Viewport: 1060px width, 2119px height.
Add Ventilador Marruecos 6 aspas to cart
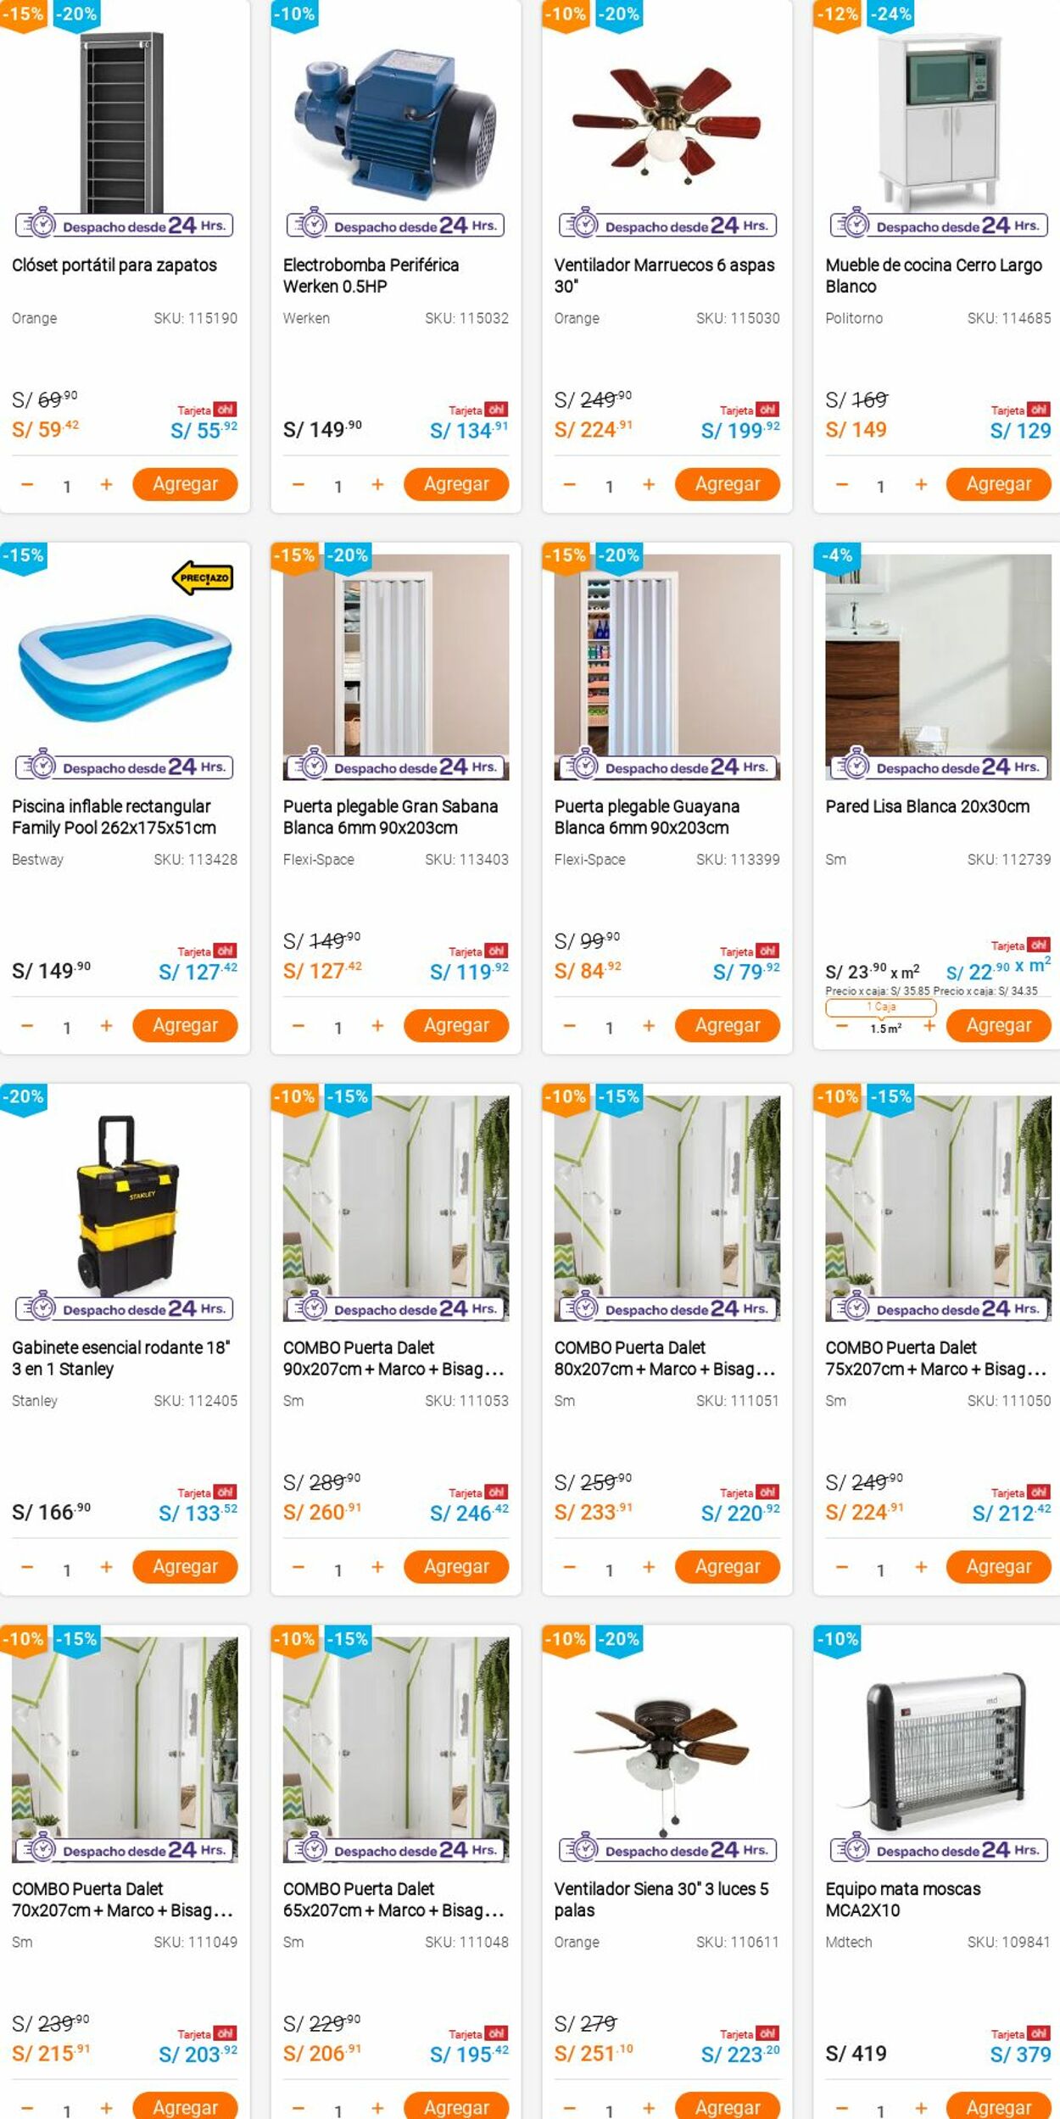pyautogui.click(x=728, y=484)
